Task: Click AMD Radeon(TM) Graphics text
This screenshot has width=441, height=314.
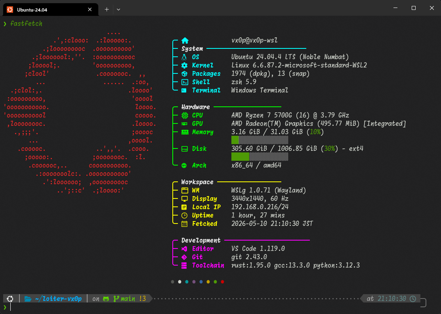Action: pos(272,124)
